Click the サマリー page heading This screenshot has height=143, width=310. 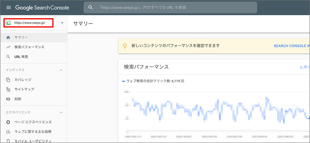coord(83,24)
